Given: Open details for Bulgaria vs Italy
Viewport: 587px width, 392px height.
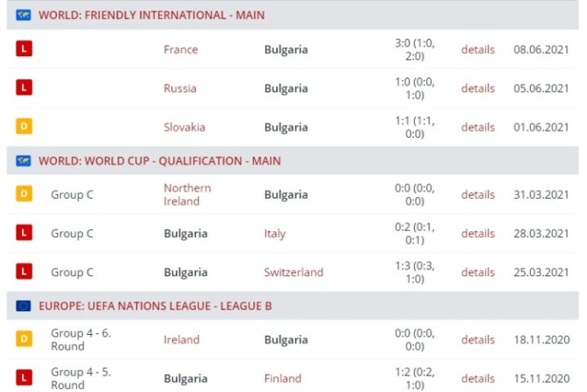Looking at the screenshot, I should pyautogui.click(x=478, y=233).
